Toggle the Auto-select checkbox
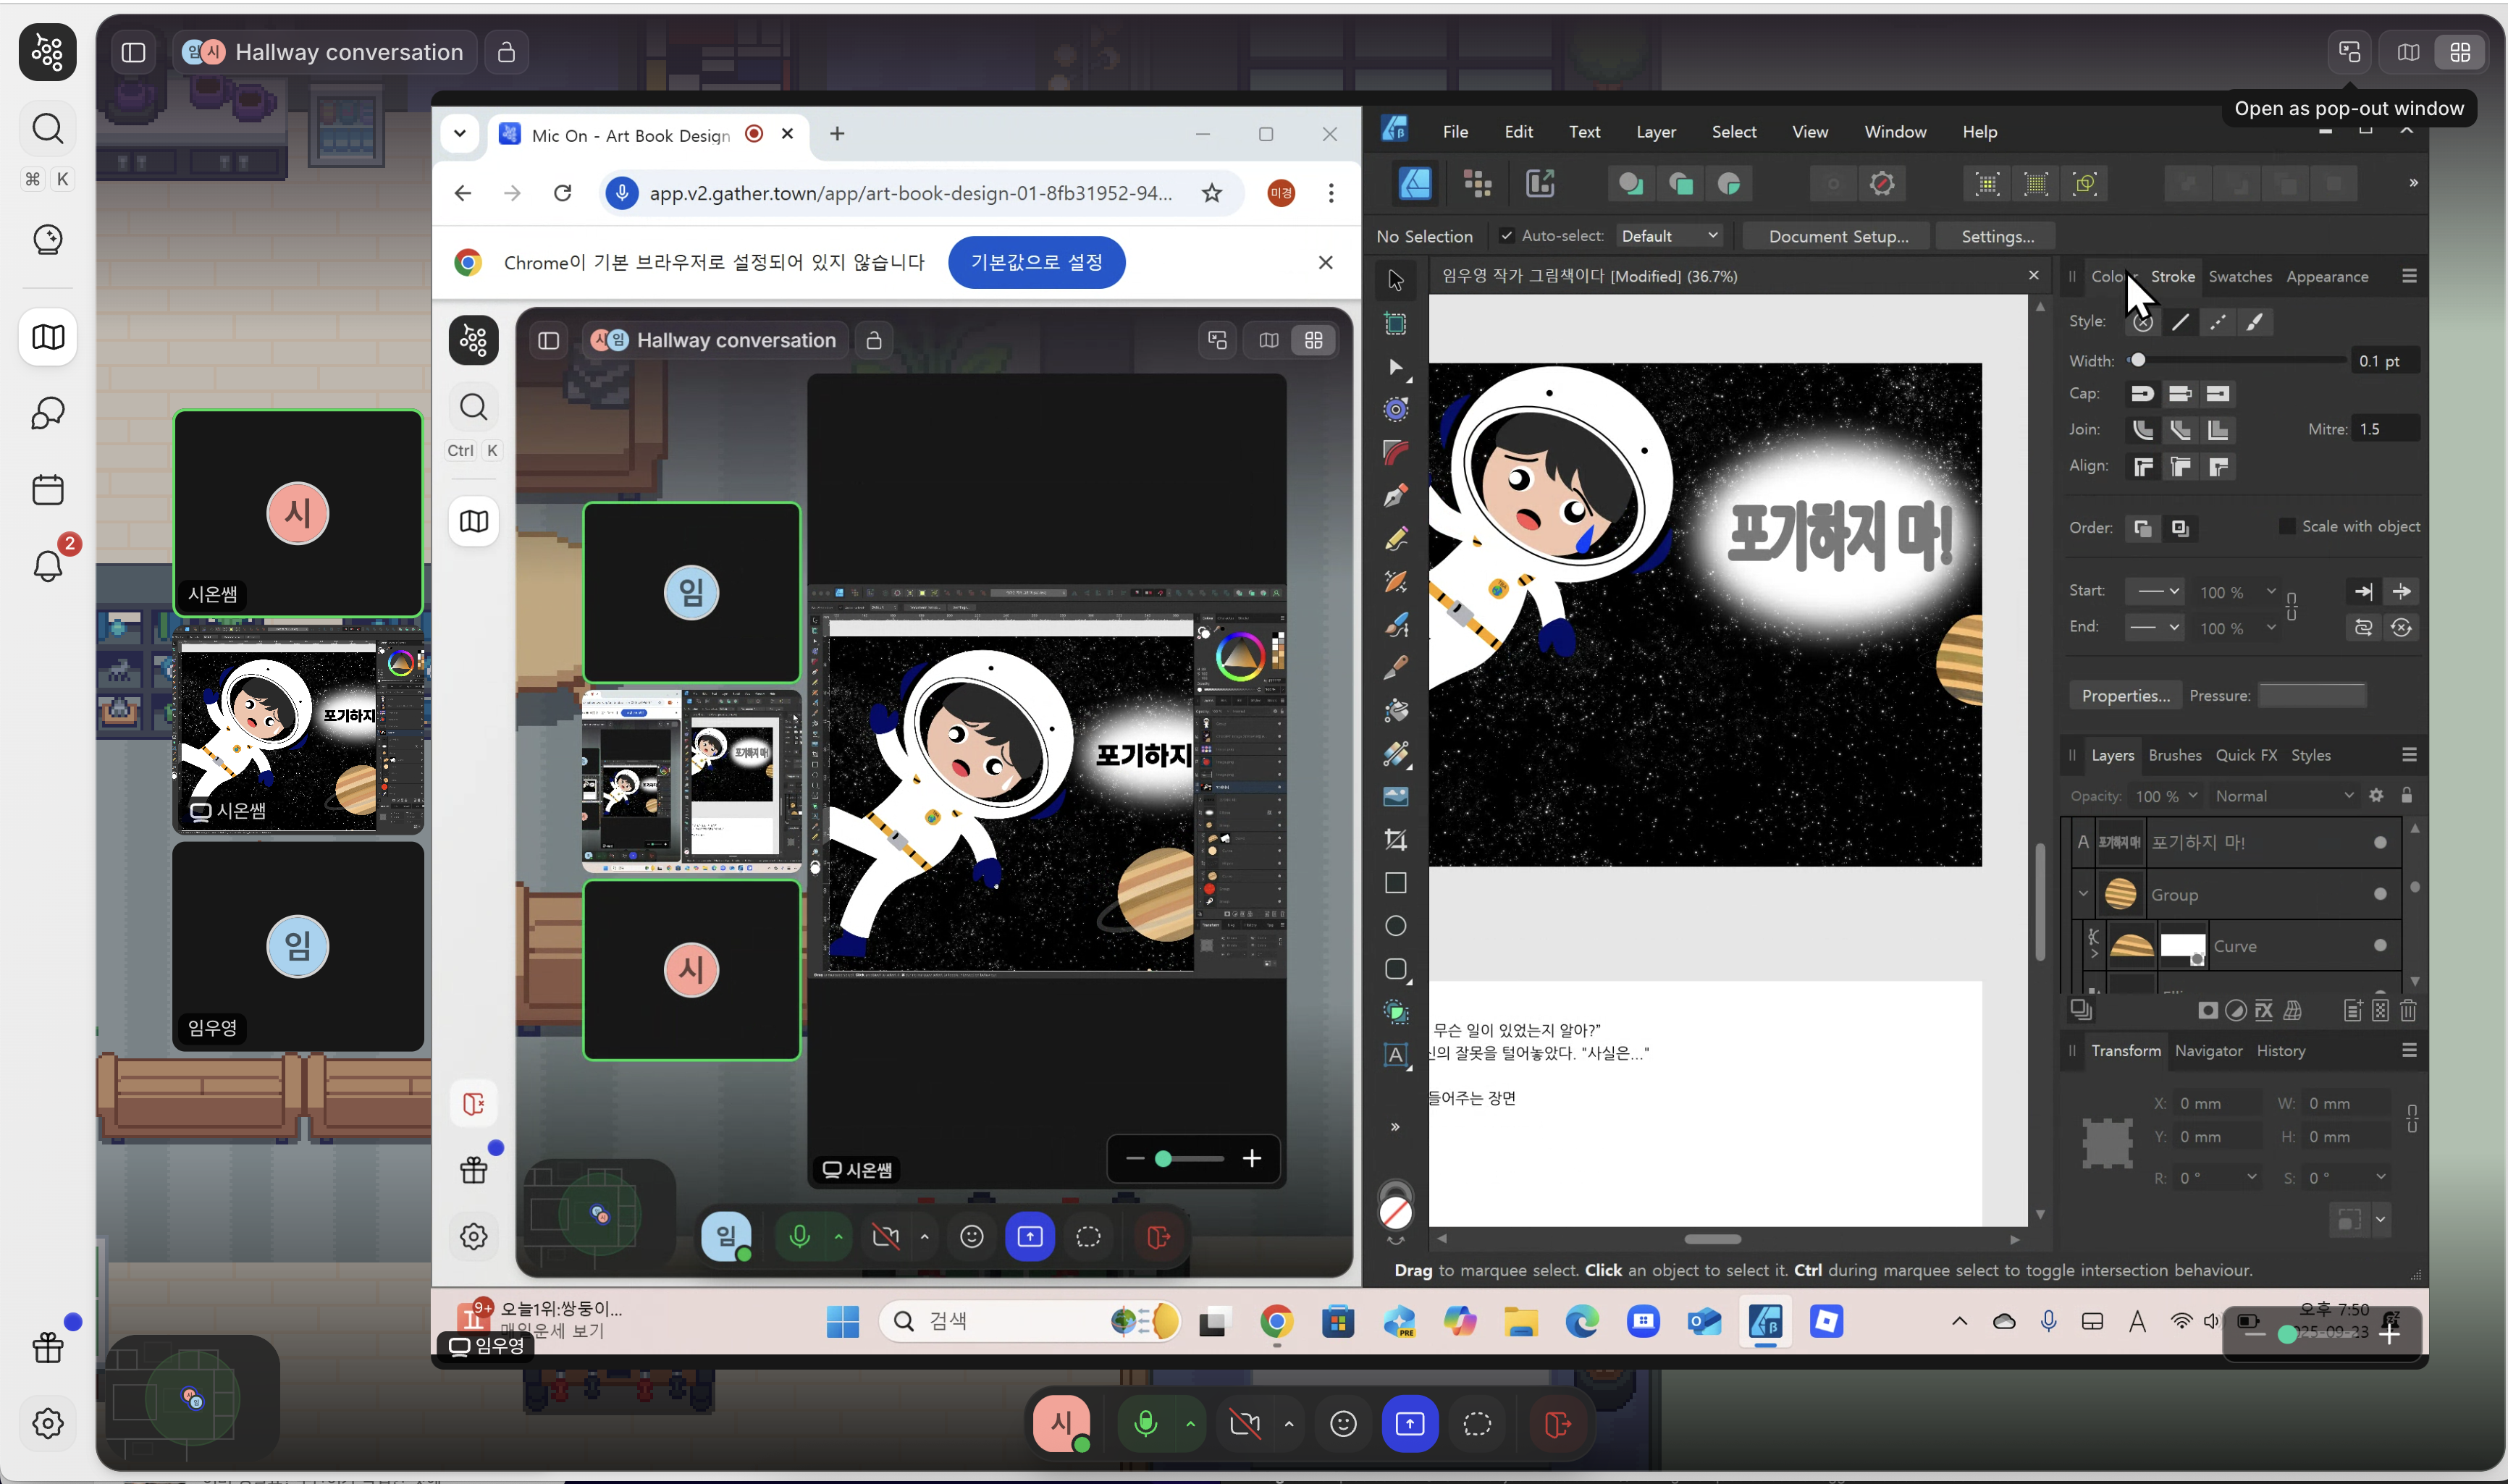 tap(1506, 236)
